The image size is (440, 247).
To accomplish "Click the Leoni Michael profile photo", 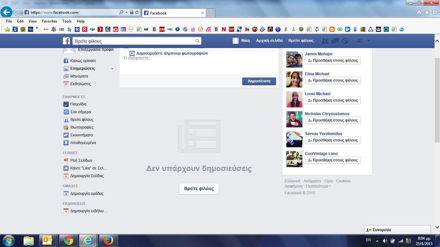I will click(294, 99).
